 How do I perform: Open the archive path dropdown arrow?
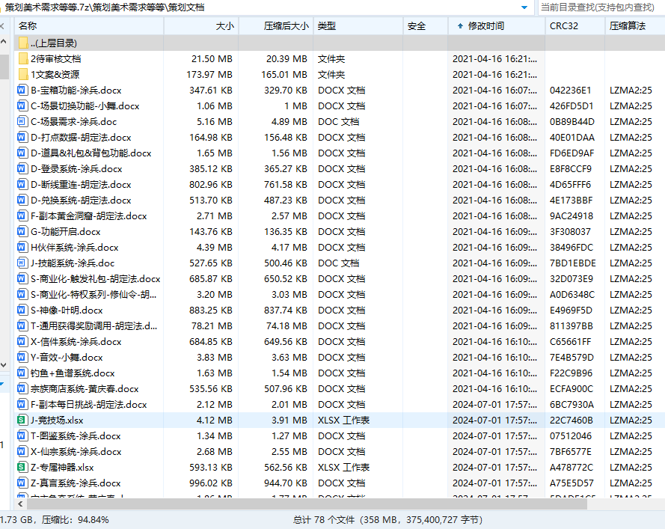(526, 7)
